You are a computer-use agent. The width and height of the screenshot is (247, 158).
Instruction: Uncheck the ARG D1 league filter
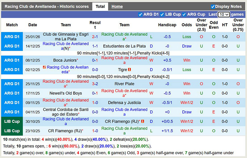140,15
